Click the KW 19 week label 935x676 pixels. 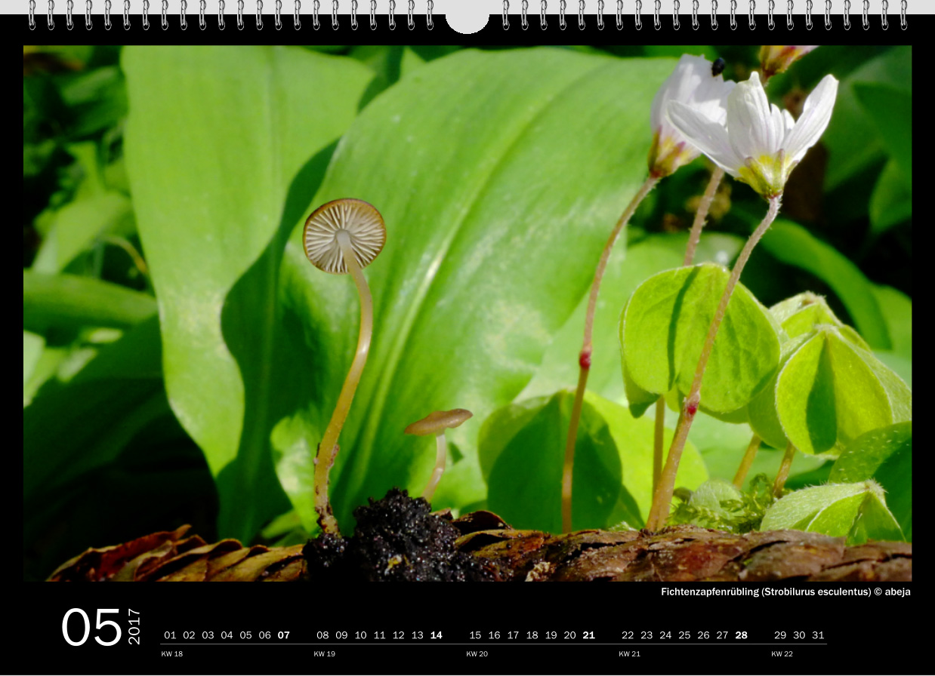pos(325,654)
